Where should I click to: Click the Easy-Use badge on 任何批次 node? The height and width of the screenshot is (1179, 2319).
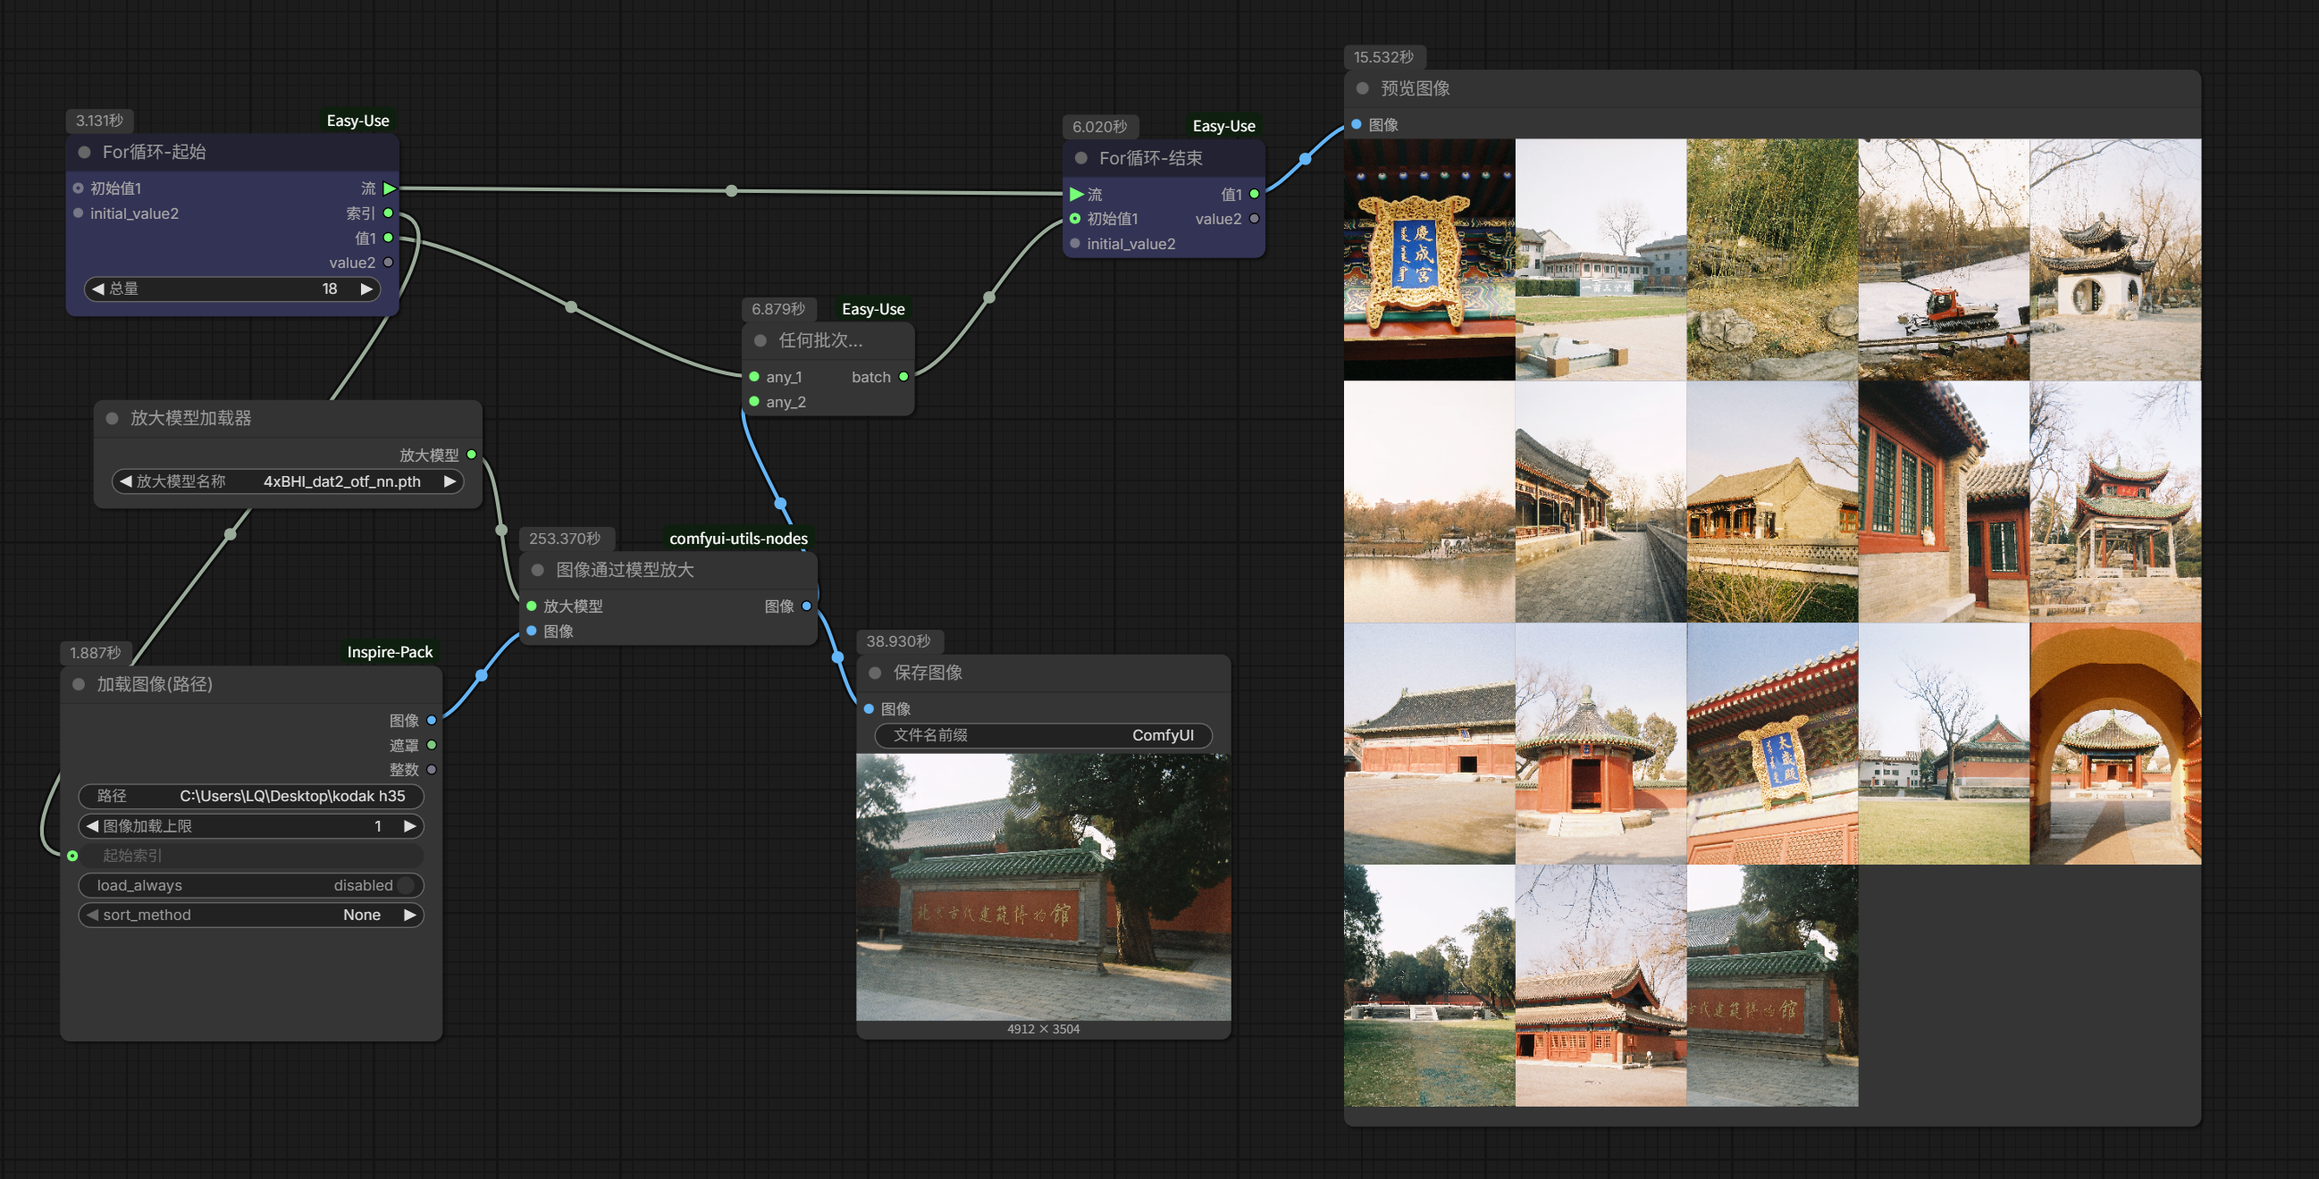872,309
